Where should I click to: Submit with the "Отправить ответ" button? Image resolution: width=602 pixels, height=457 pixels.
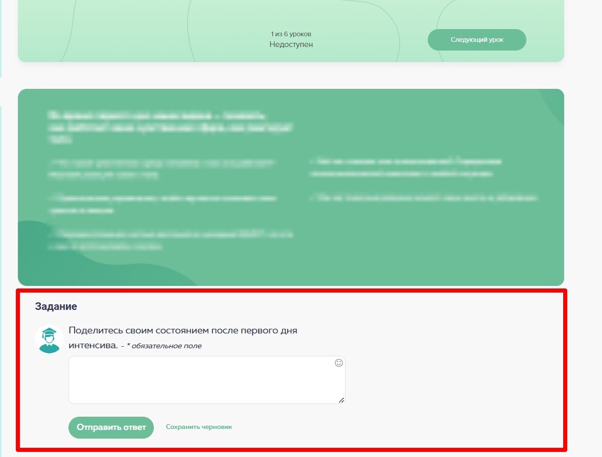coord(111,427)
